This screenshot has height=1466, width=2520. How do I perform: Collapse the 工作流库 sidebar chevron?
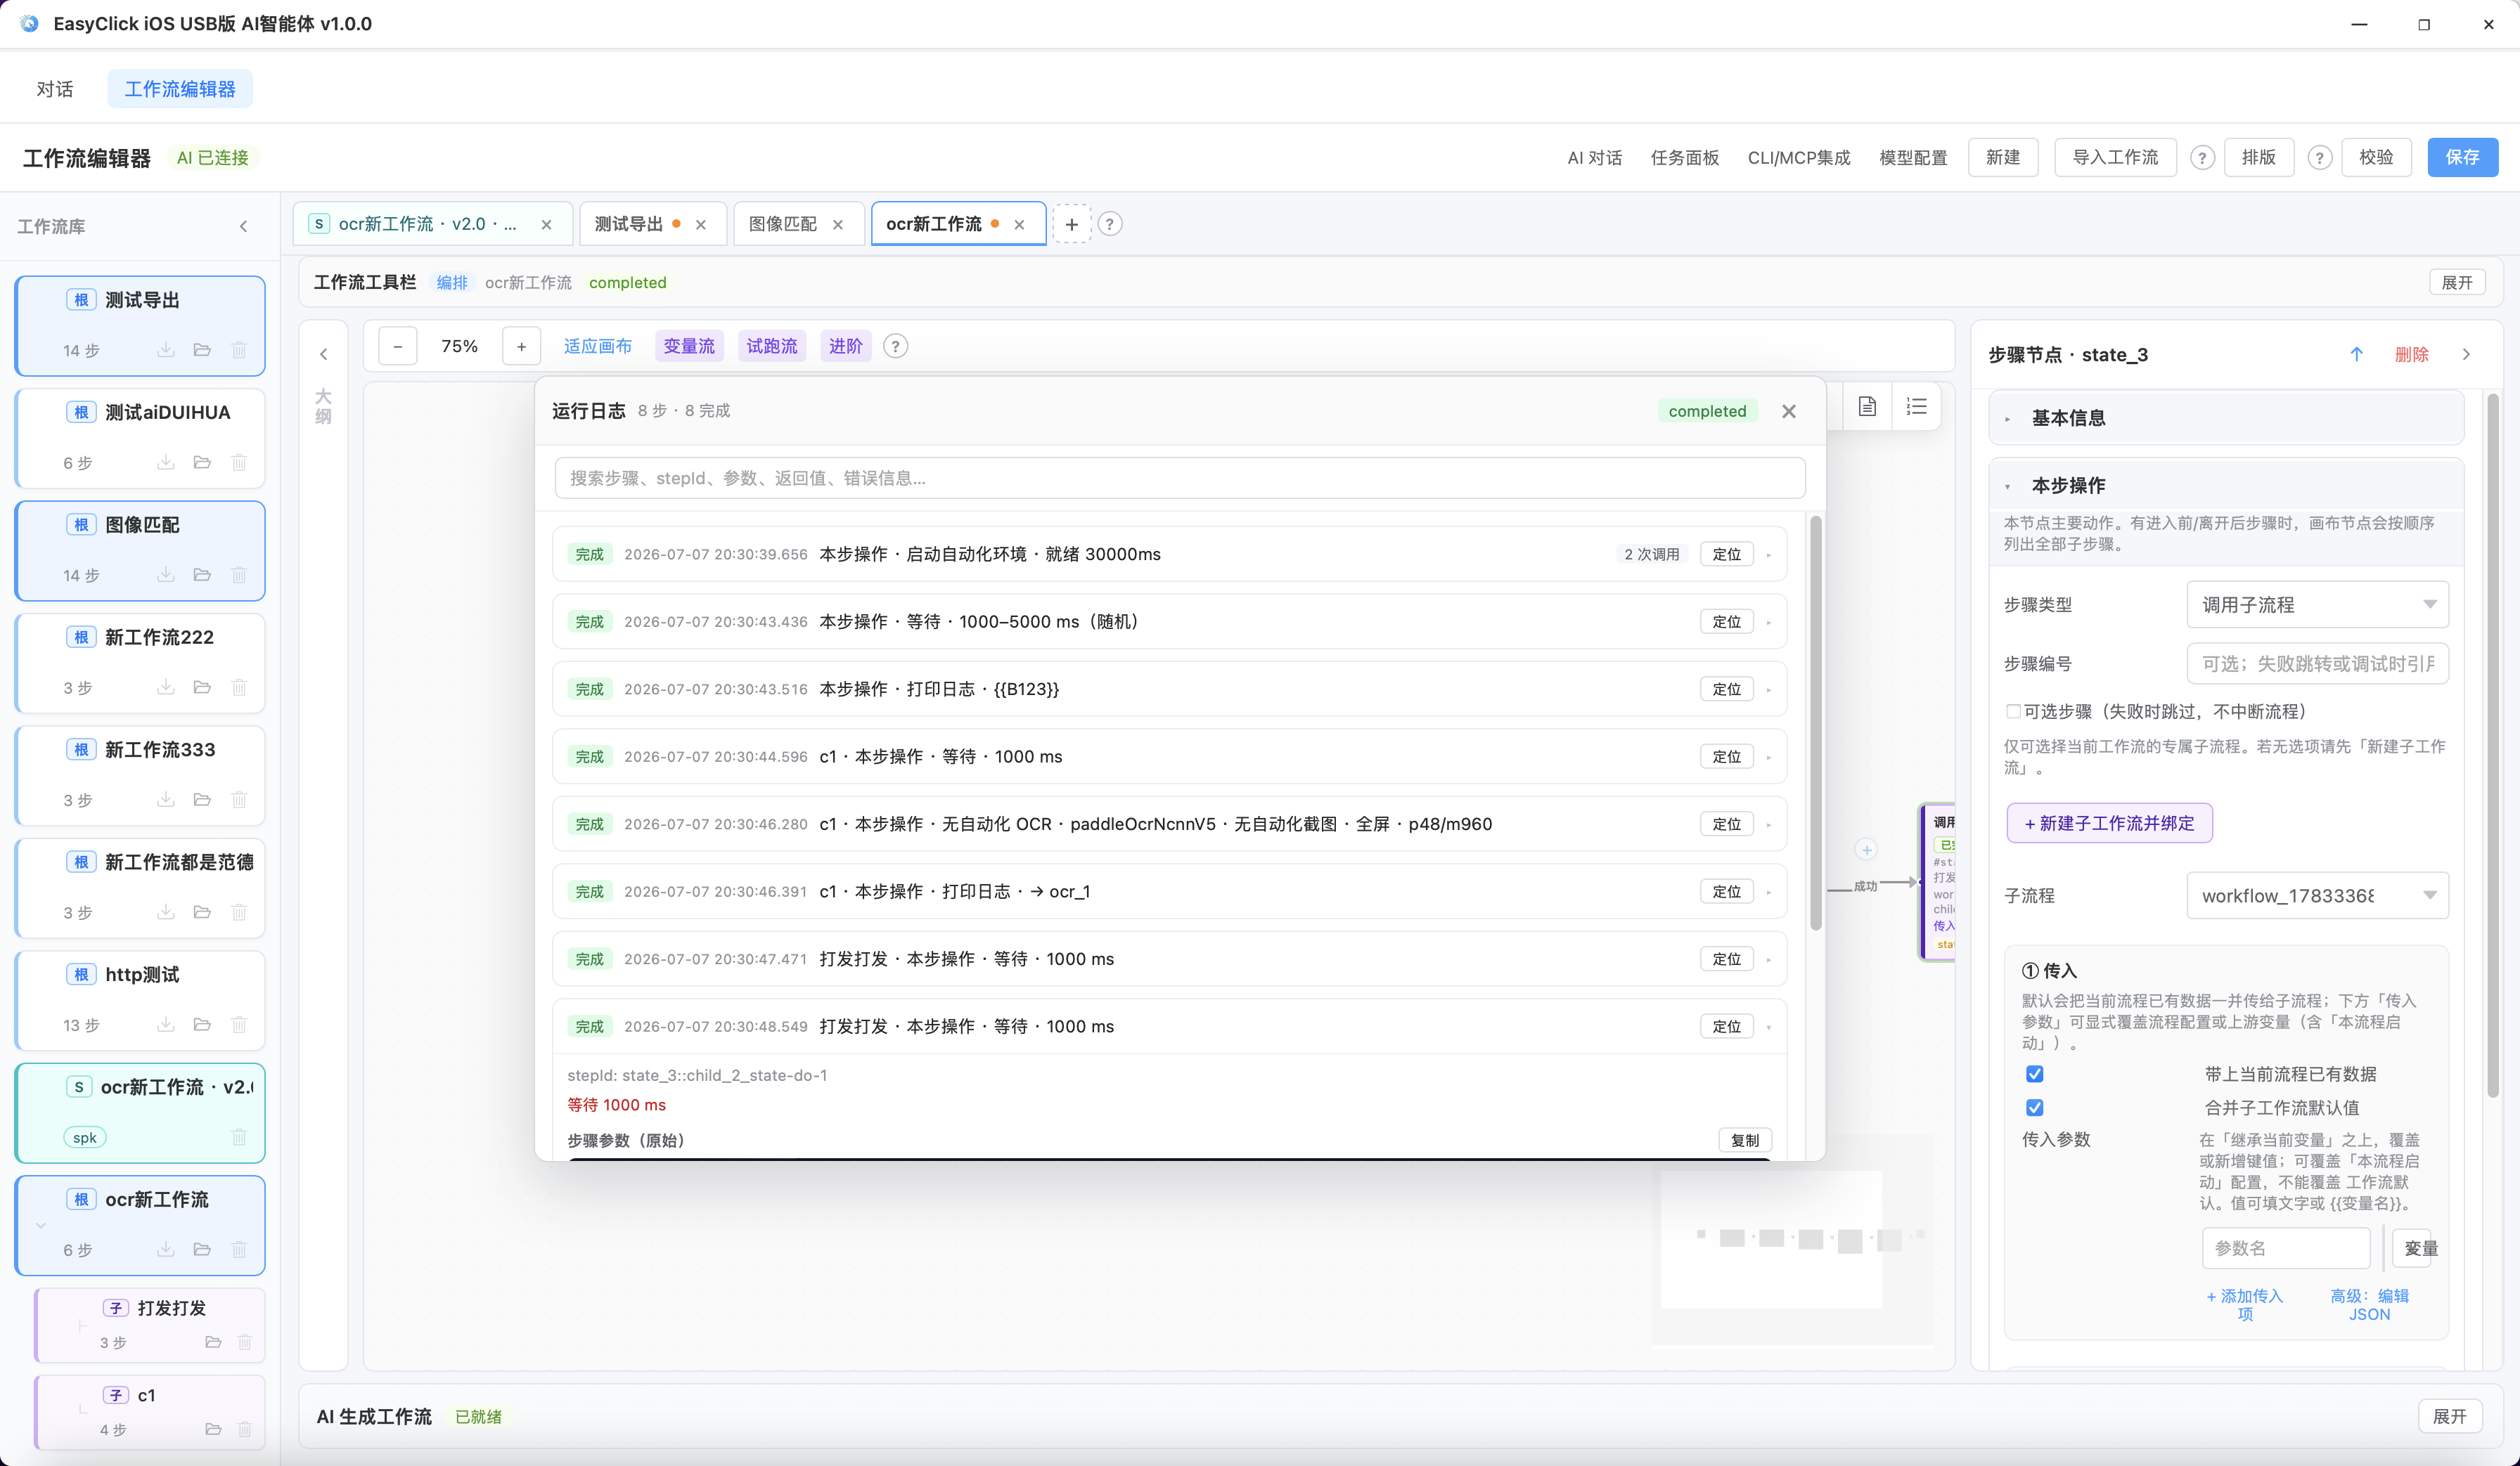pyautogui.click(x=244, y=227)
